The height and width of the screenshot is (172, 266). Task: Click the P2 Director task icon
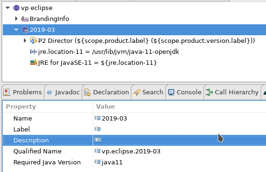33,40
